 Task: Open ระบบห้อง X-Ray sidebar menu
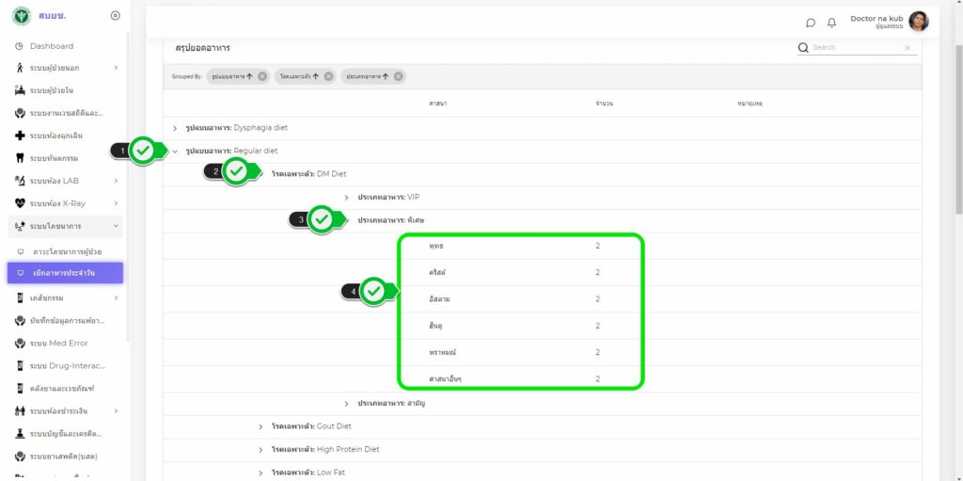[x=62, y=203]
